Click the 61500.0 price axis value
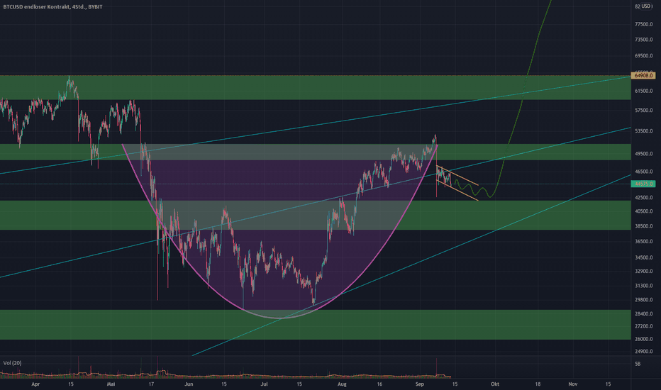This screenshot has height=390, width=661. (644, 91)
